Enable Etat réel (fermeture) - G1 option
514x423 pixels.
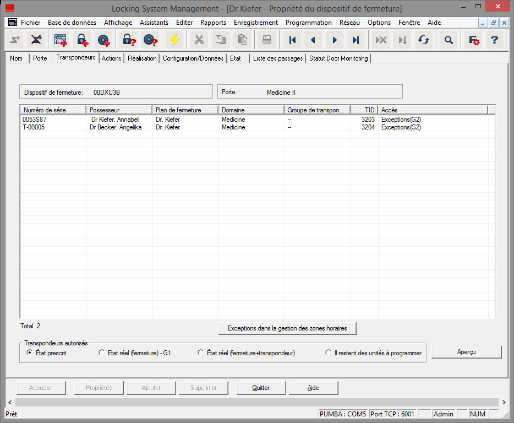pos(101,352)
